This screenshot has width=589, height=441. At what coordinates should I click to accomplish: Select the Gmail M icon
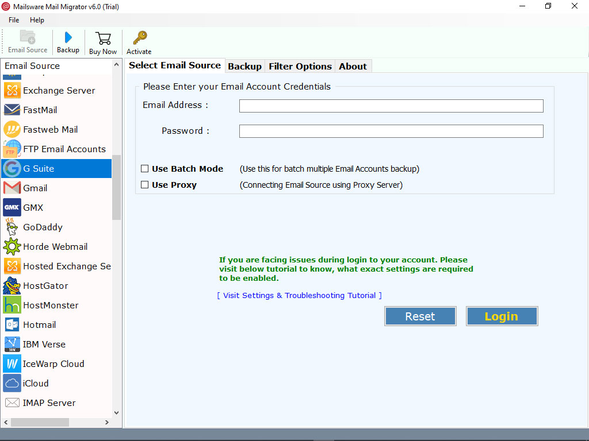pyautogui.click(x=12, y=188)
